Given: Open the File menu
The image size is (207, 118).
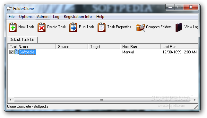Looking at the screenshot, I should (12, 17).
